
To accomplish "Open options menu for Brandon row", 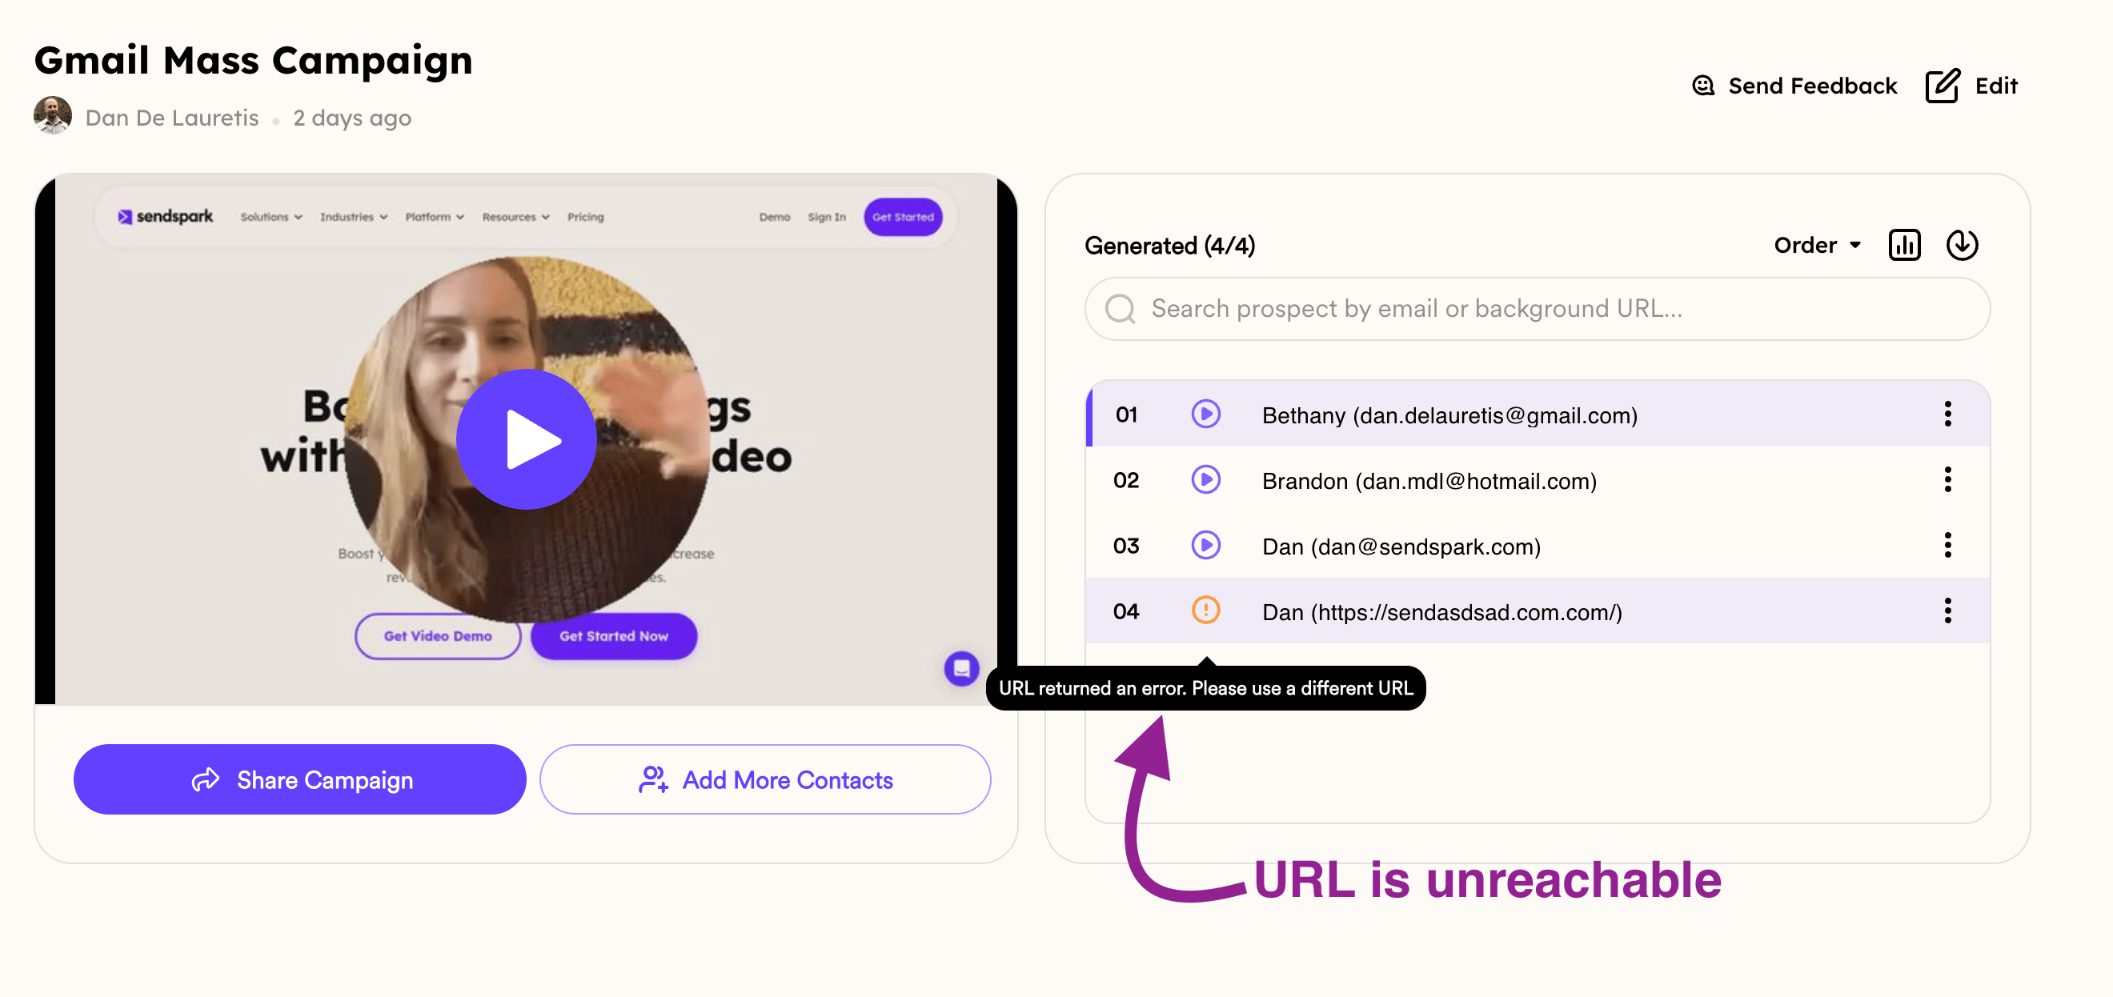I will (x=1947, y=478).
